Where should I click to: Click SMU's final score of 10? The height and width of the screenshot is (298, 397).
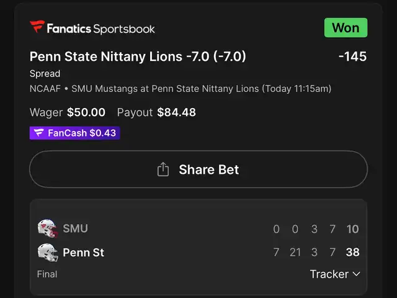(x=352, y=229)
